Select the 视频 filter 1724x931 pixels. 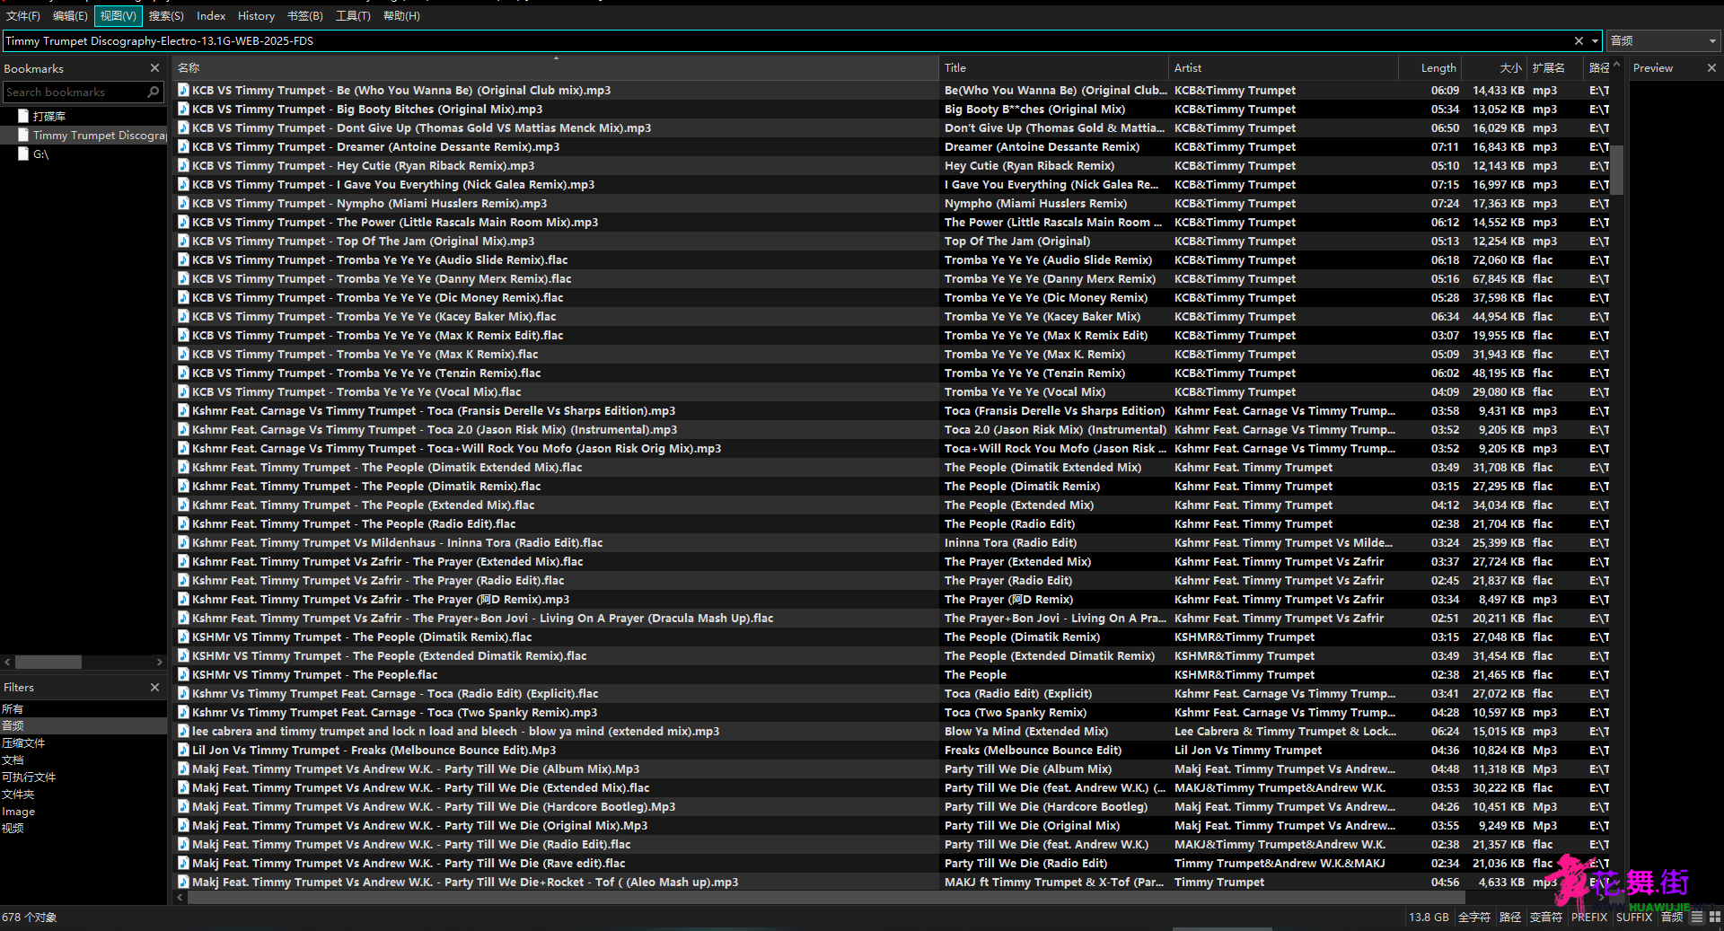click(84, 828)
